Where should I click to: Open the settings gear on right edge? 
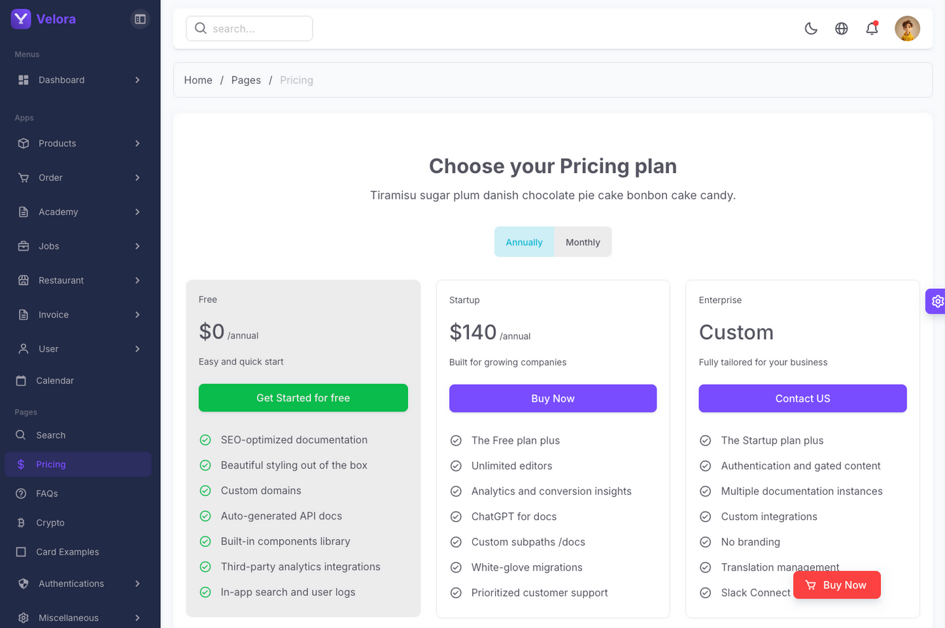[937, 301]
